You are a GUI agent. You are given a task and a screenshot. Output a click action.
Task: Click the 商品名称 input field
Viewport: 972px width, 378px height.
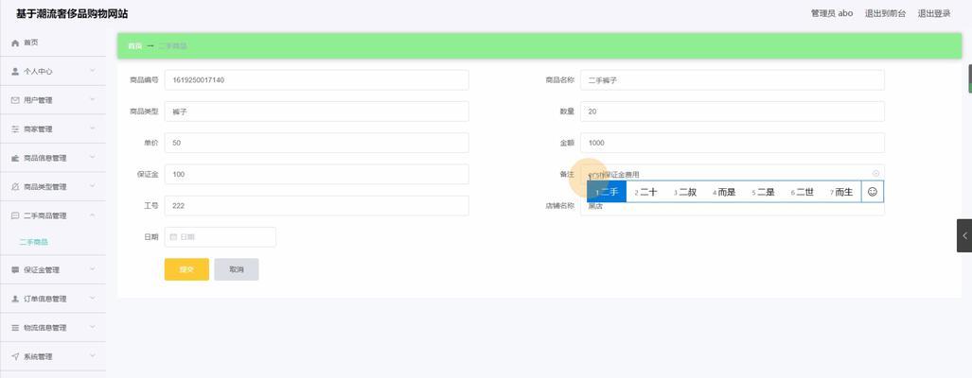(733, 79)
